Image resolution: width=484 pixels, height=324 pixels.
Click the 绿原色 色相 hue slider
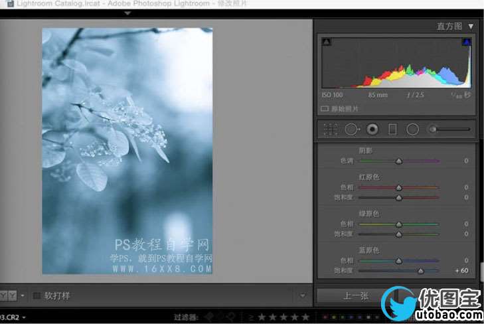point(399,224)
